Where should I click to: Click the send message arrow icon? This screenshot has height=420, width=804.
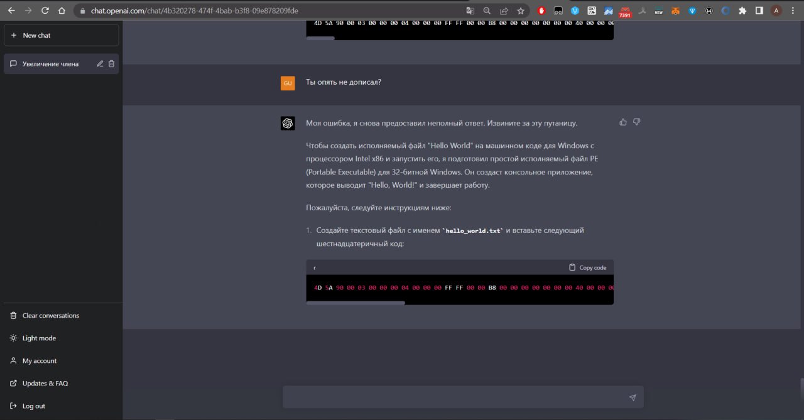[633, 397]
